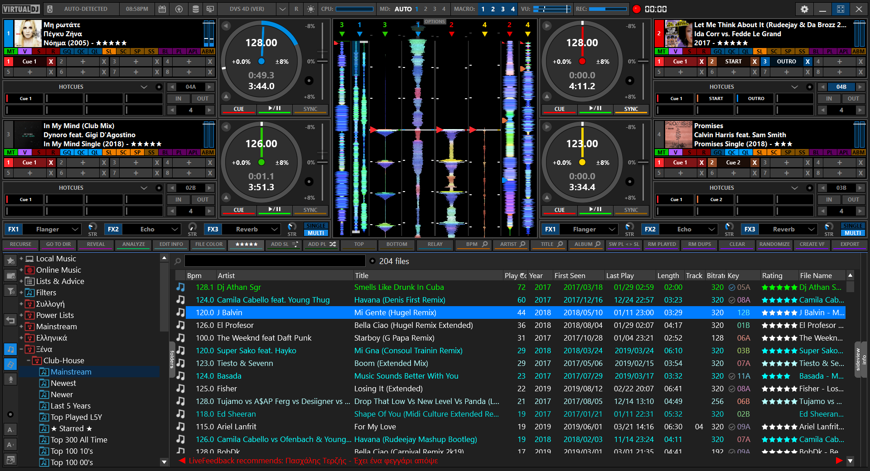The height and width of the screenshot is (471, 870).
Task: Click the brightness sun icon in top bar
Action: (311, 9)
